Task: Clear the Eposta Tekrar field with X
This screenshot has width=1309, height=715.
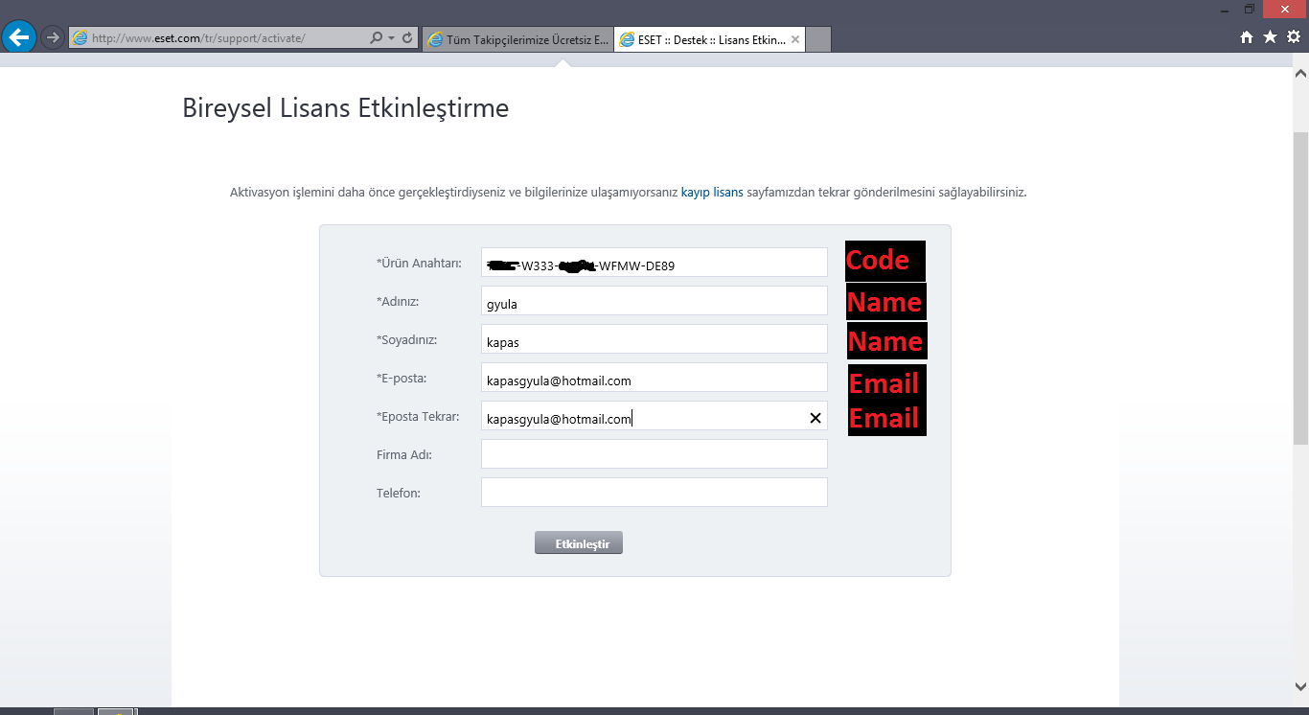Action: tap(815, 418)
